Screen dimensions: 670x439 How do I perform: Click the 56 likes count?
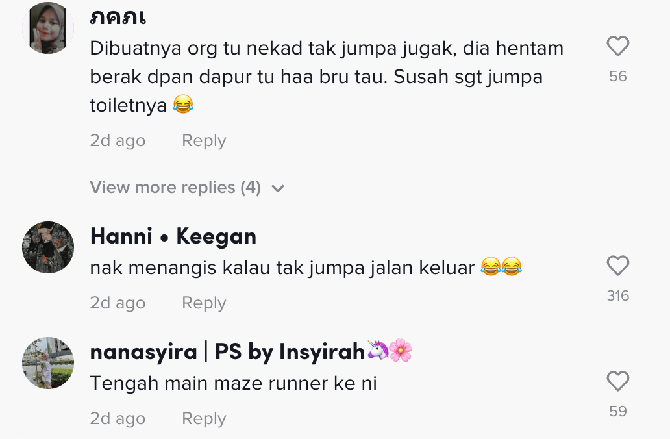coord(618,77)
